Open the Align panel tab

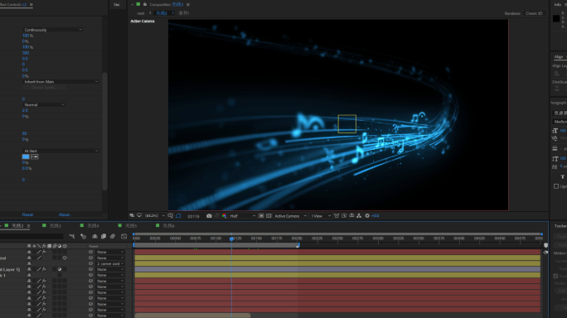coord(559,57)
